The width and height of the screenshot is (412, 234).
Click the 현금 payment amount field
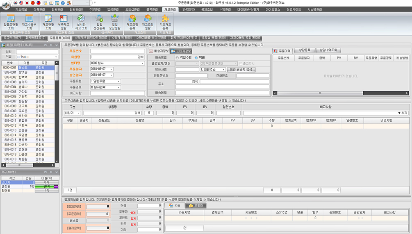click(149, 206)
